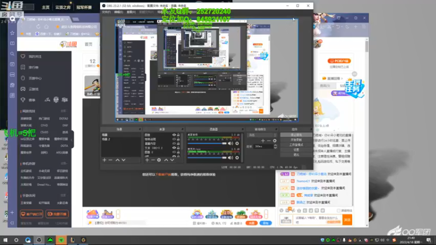Screen dimensions: 436x245
Task: Open desktop audio settings gear in mixer
Action: point(237,143)
